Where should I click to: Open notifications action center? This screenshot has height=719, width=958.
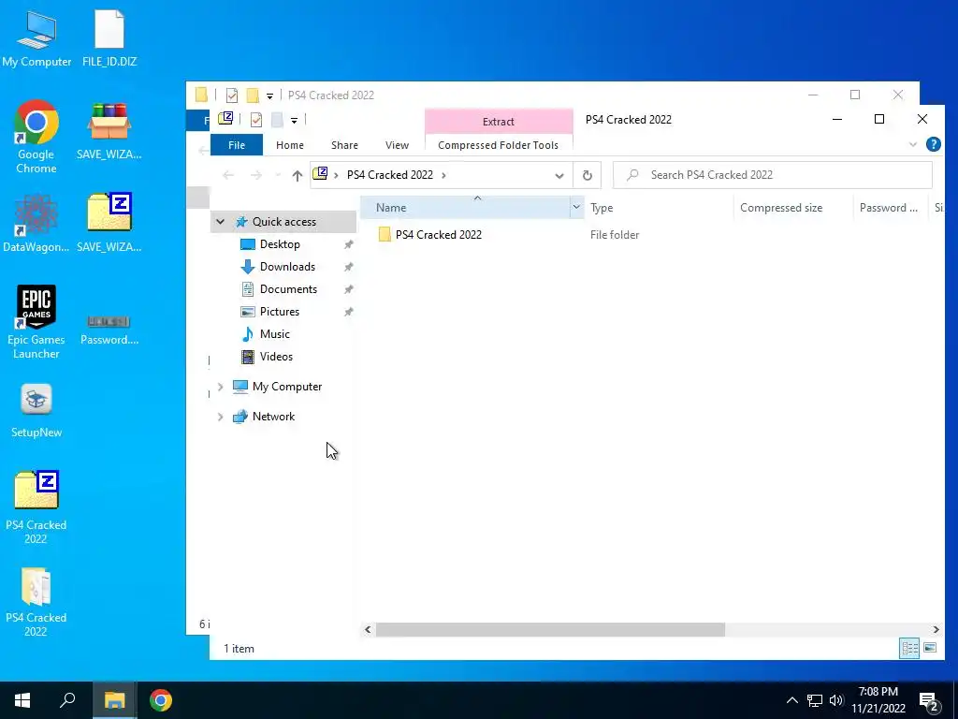(x=929, y=701)
